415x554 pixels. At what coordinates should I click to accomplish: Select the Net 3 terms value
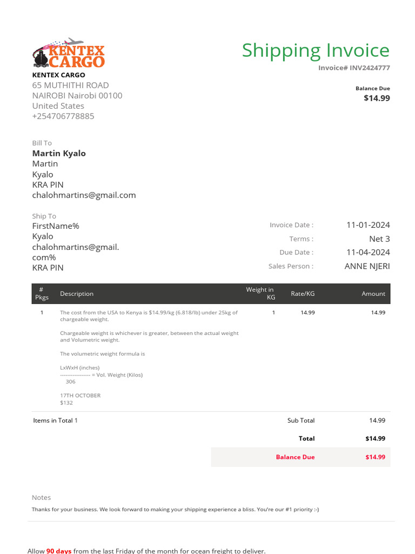[x=379, y=239]
